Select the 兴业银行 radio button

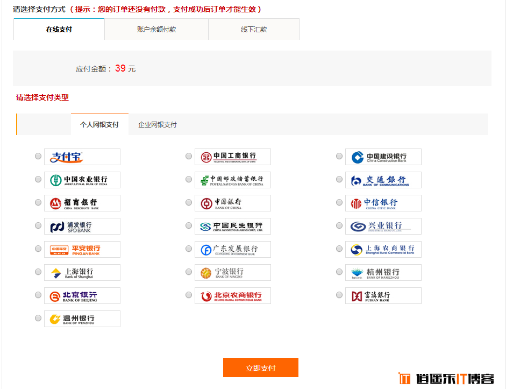[339, 225]
